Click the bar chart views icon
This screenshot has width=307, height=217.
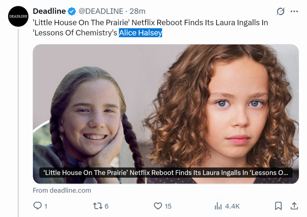click(218, 206)
